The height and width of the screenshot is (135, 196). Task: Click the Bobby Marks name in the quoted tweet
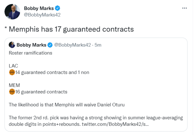click(31, 45)
